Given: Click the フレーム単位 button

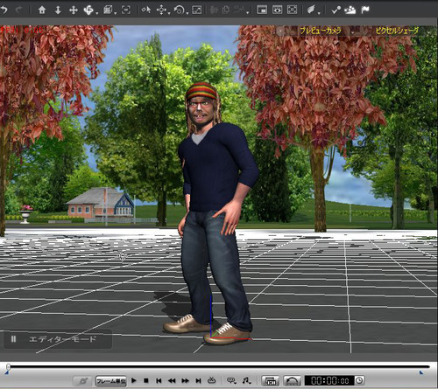Looking at the screenshot, I should coord(111,381).
